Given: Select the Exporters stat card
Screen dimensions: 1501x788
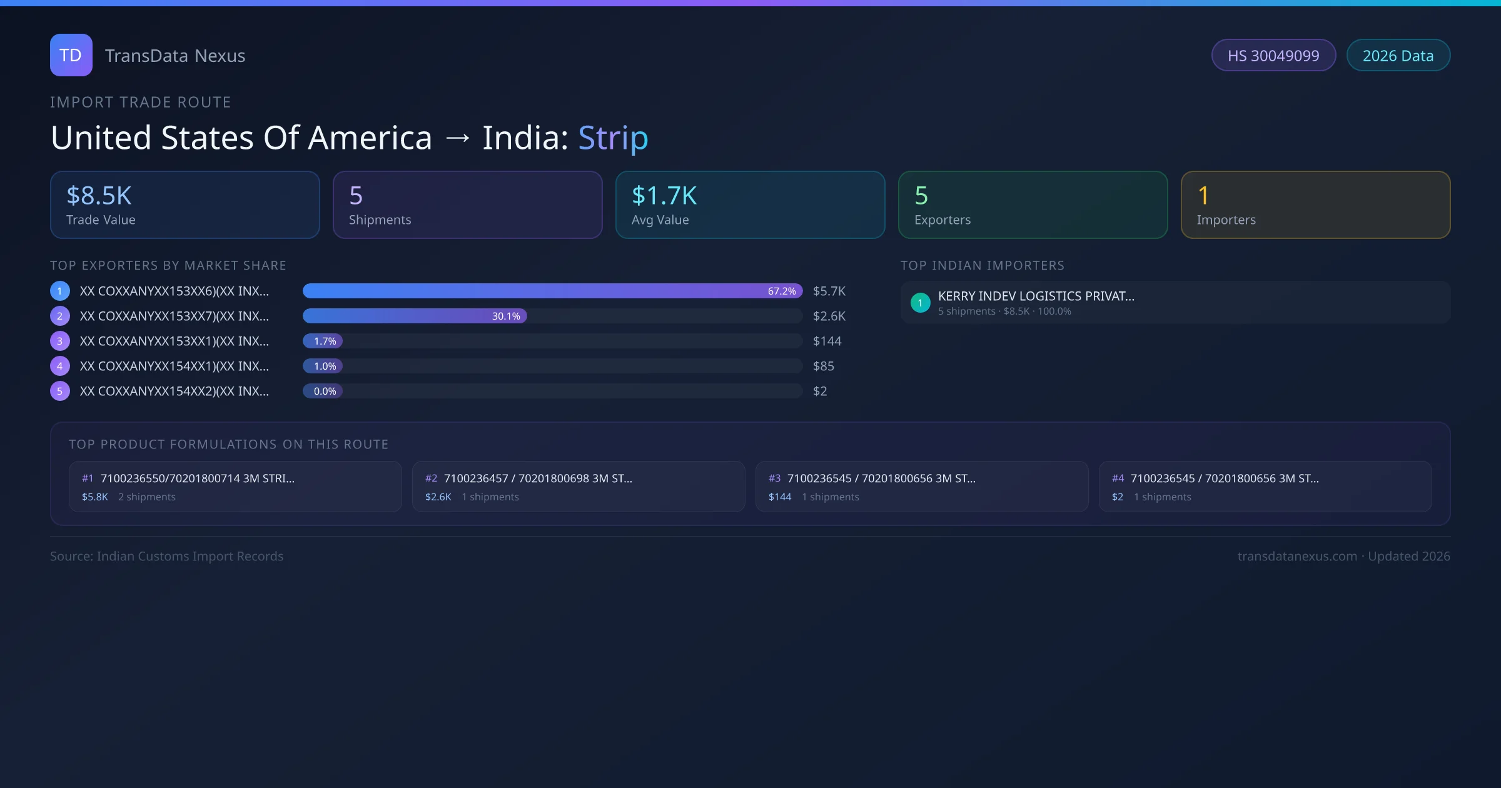Looking at the screenshot, I should click(x=1033, y=205).
